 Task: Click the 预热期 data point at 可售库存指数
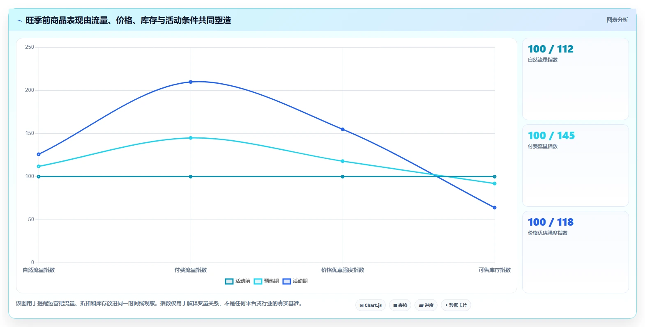495,183
